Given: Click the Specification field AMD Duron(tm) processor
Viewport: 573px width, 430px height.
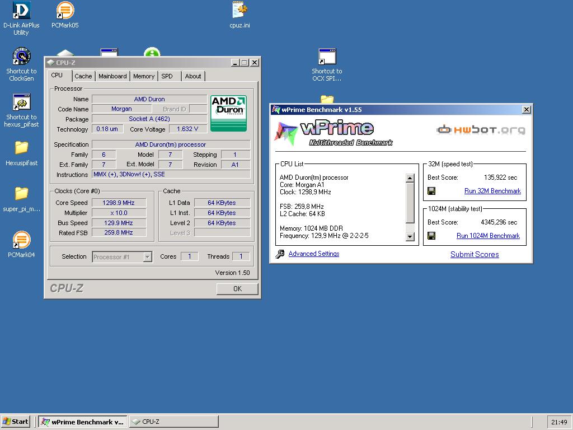Looking at the screenshot, I should [x=171, y=144].
